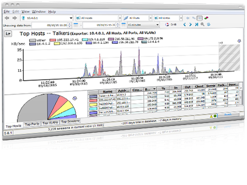Click the end time spinner arrows
Image resolution: width=247 pixels, height=185 pixels.
click(118, 25)
